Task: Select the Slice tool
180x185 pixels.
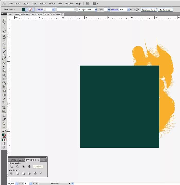Action: click(4, 120)
